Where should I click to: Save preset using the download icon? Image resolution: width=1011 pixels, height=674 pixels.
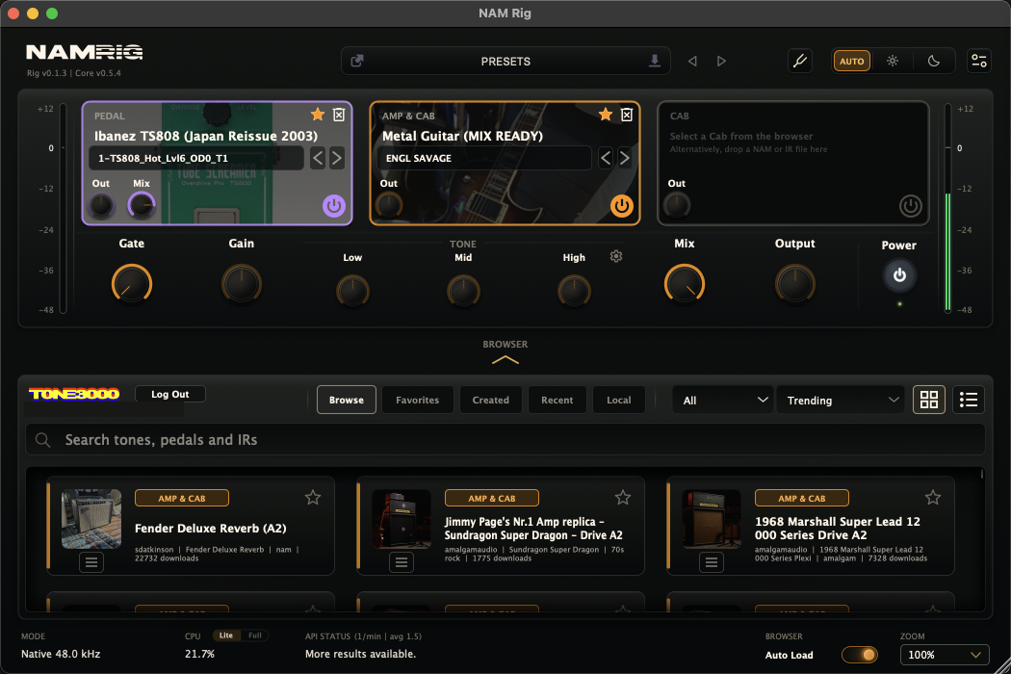click(x=655, y=61)
